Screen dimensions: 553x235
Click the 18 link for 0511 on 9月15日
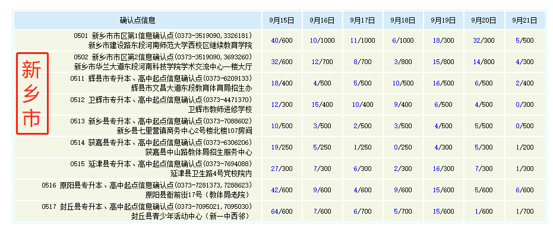275,84
